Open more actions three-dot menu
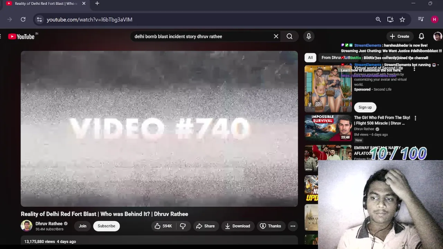Viewport: 443px width, 249px height. 293,226
